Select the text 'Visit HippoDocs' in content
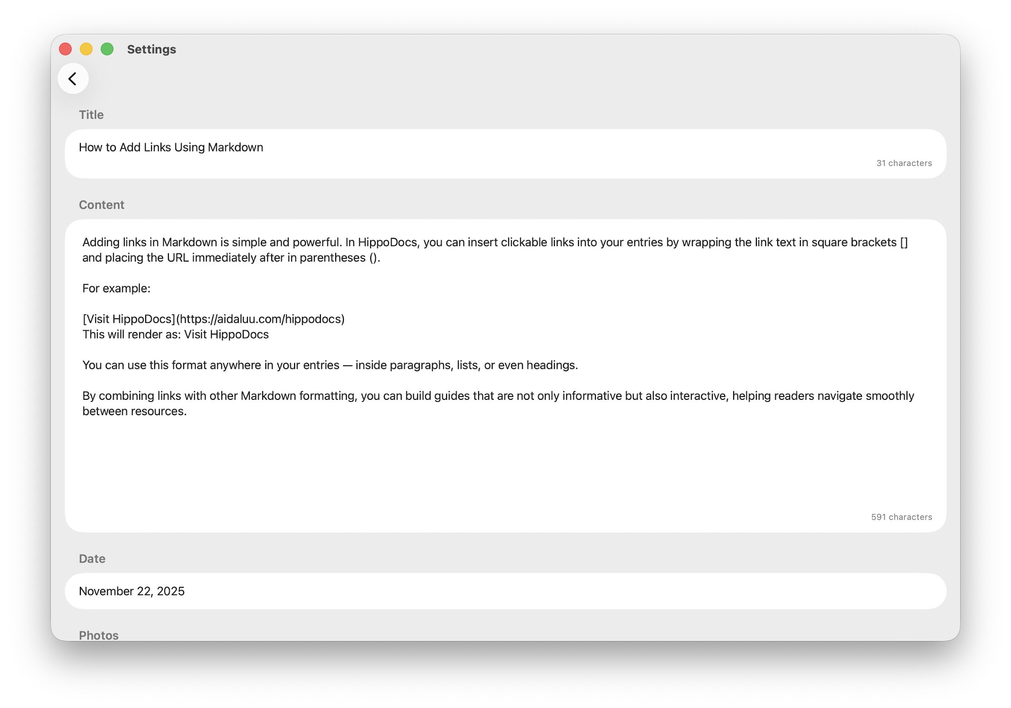This screenshot has width=1011, height=708. tap(225, 334)
